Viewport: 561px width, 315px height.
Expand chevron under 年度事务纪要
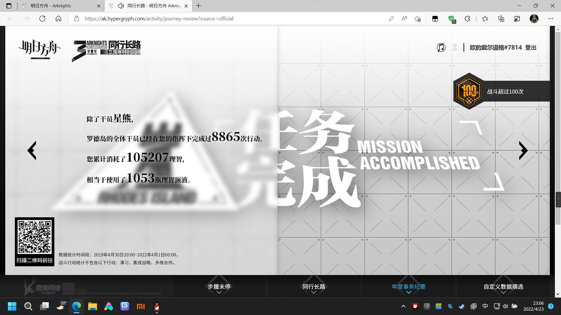[x=408, y=293]
